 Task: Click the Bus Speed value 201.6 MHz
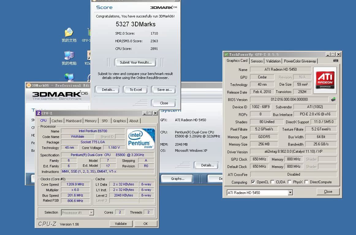pos(75,195)
